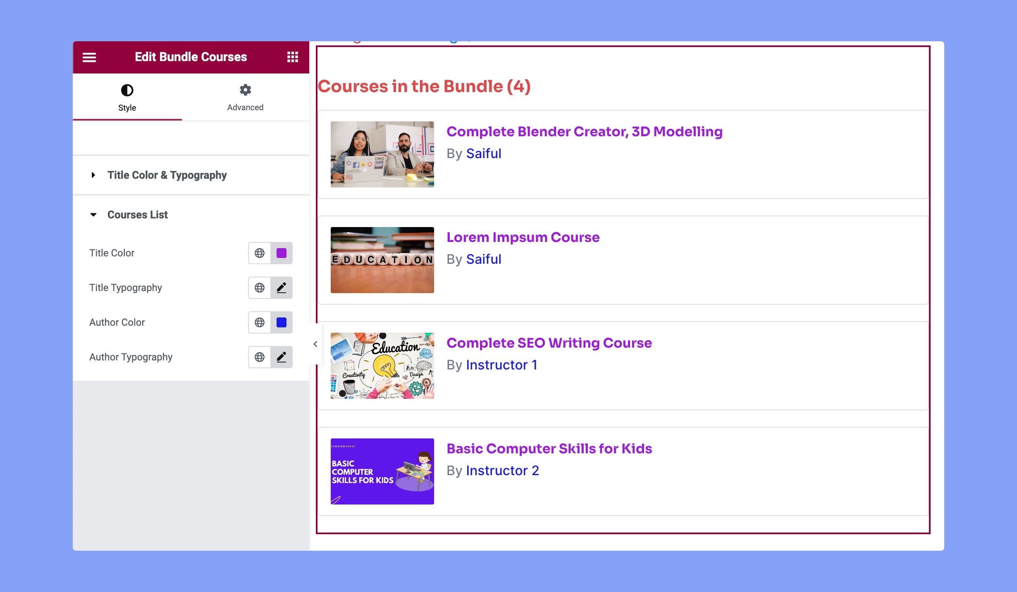Click the typography pencil icon for Title Typography
This screenshot has height=592, width=1017.
click(281, 287)
